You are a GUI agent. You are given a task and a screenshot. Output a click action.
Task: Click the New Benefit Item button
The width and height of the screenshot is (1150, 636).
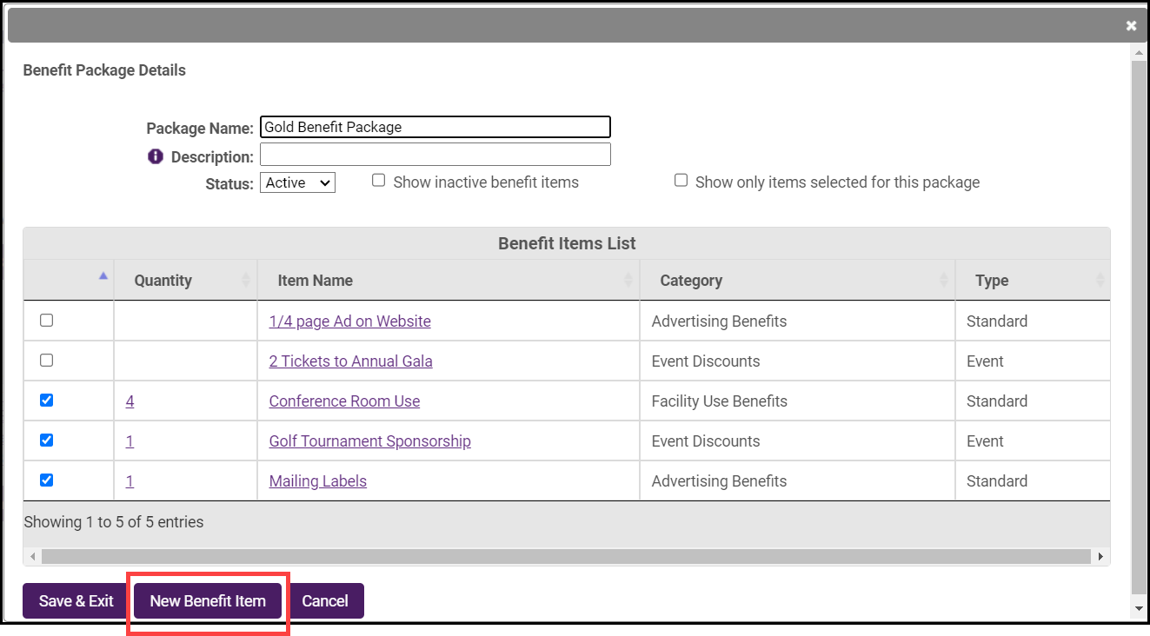pyautogui.click(x=208, y=601)
